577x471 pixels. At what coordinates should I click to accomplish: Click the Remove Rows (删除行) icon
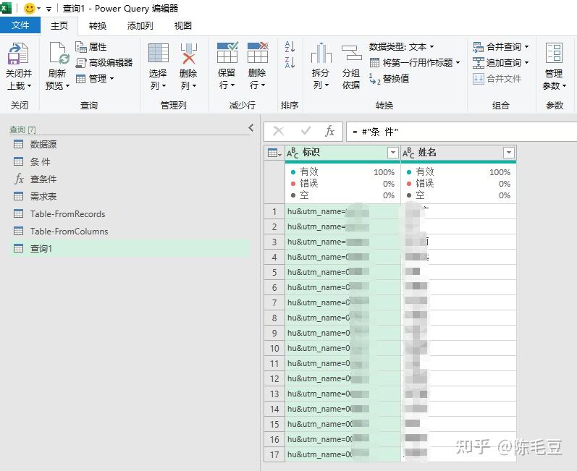[x=258, y=53]
